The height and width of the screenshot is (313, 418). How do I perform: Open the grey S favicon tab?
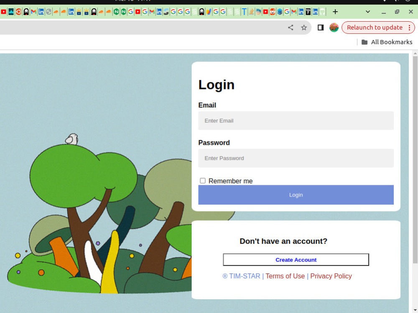click(166, 12)
